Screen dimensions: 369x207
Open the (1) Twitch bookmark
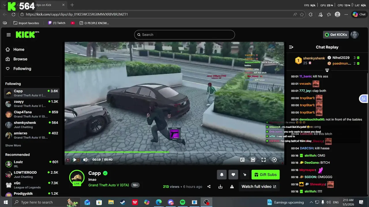point(57,23)
